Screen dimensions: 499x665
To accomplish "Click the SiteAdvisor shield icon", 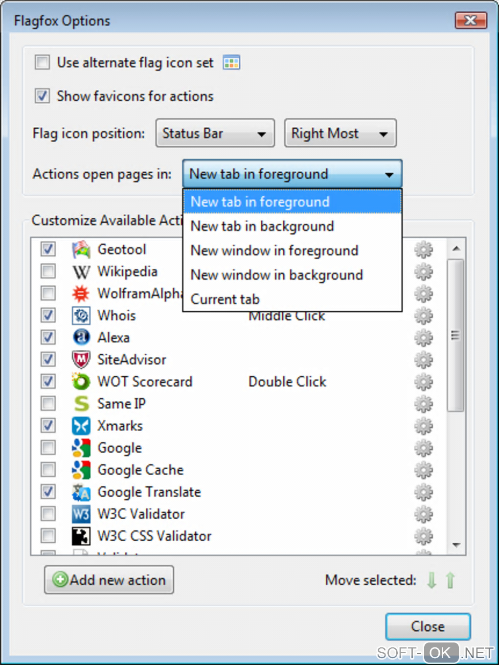I will pos(81,360).
